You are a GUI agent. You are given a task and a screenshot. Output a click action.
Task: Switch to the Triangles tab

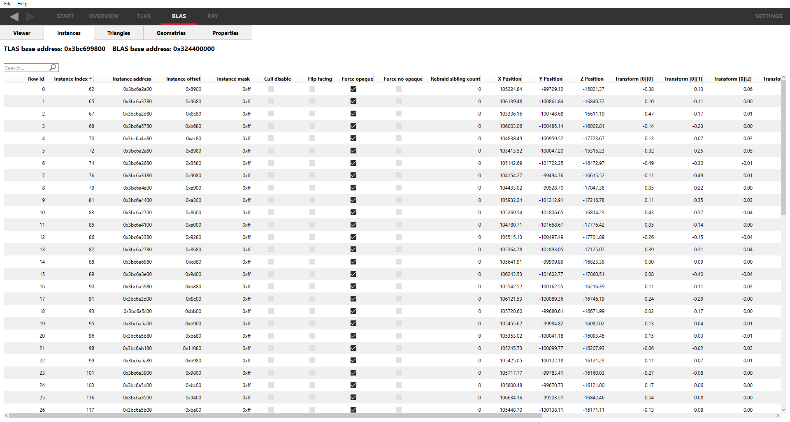coord(118,33)
